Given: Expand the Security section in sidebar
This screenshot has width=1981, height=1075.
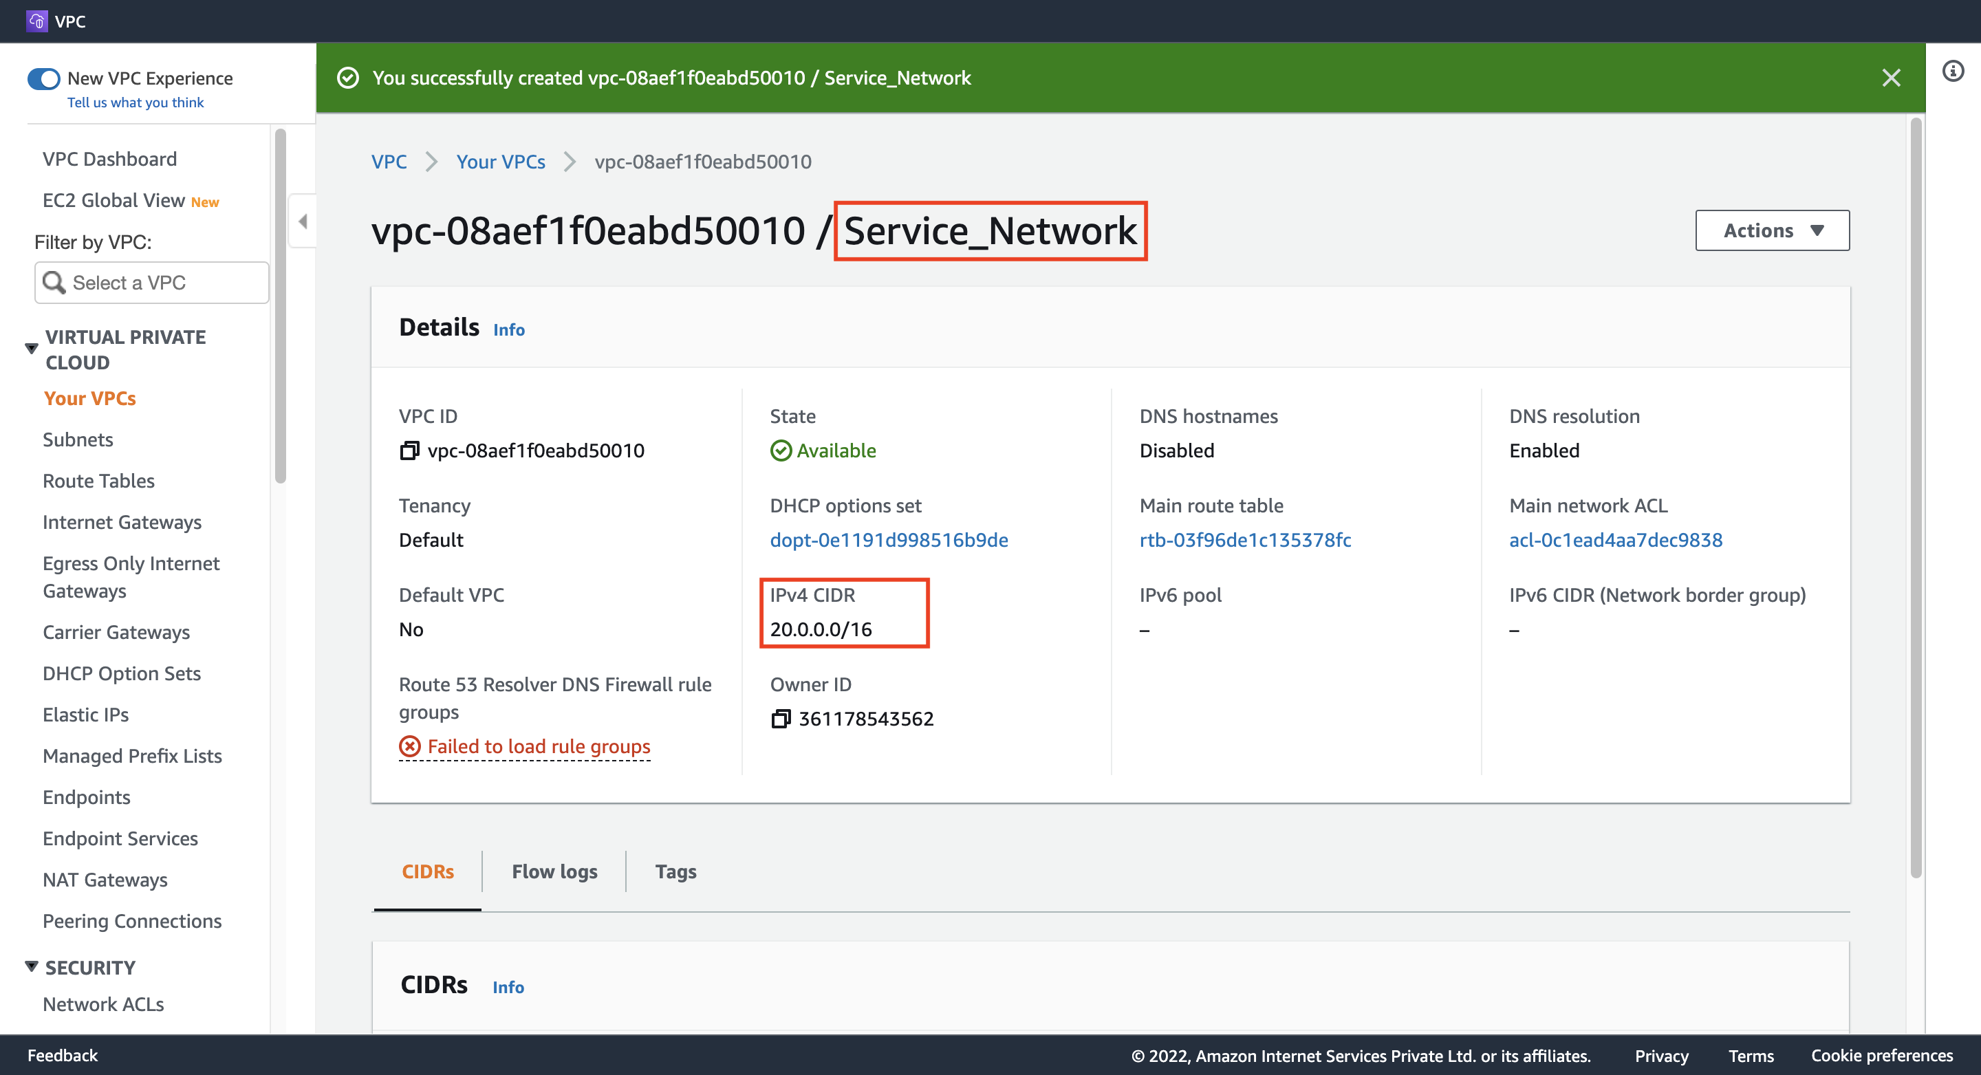Looking at the screenshot, I should coord(29,966).
